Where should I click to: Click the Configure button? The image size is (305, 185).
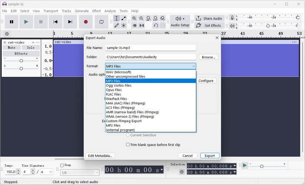click(x=206, y=81)
